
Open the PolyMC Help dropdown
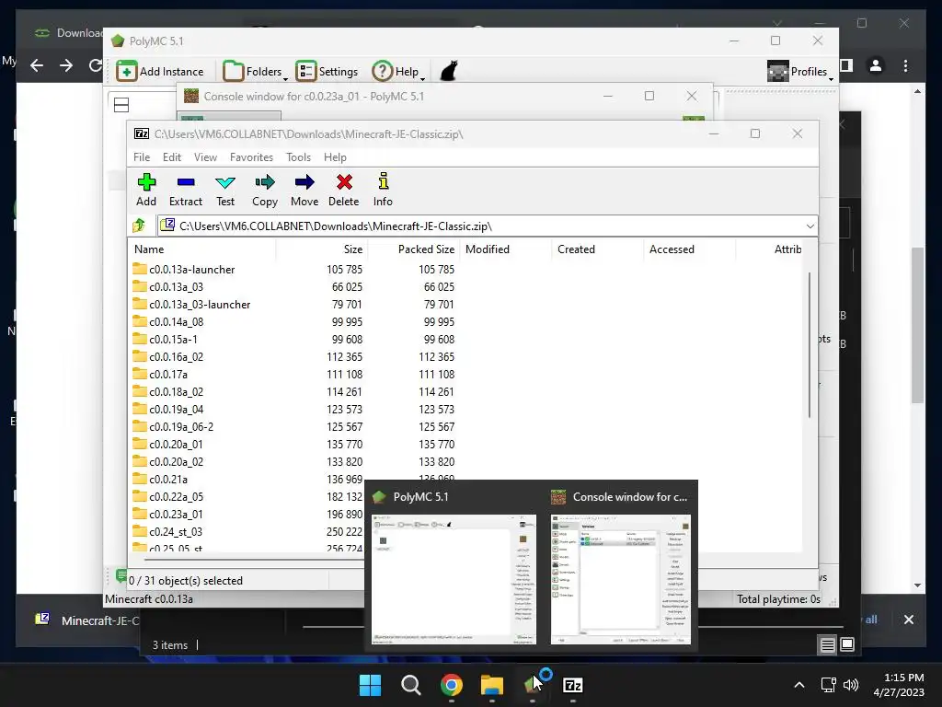[x=398, y=71]
